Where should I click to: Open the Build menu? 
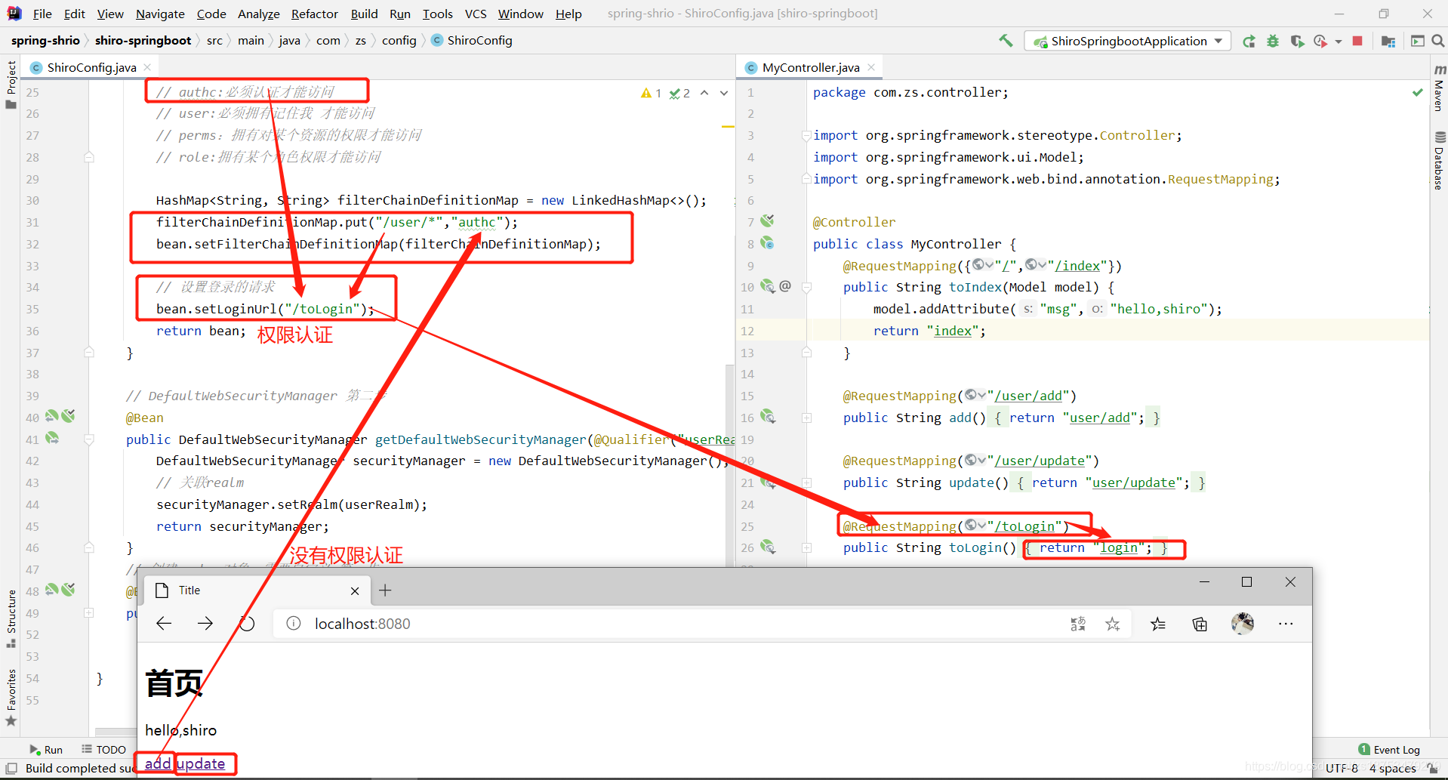coord(364,14)
